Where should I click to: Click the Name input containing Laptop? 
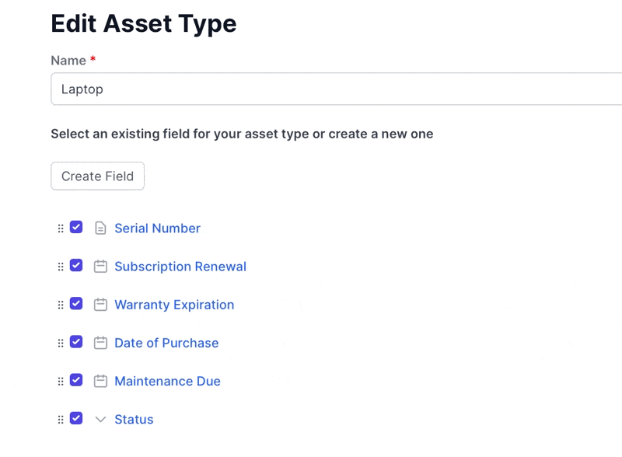(337, 89)
